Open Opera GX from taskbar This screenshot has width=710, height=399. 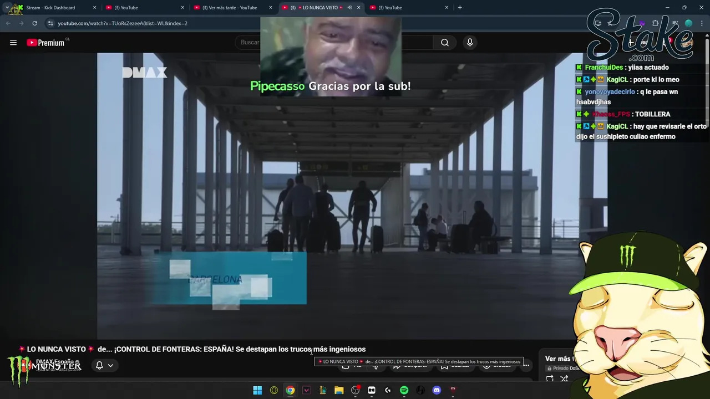(274, 390)
